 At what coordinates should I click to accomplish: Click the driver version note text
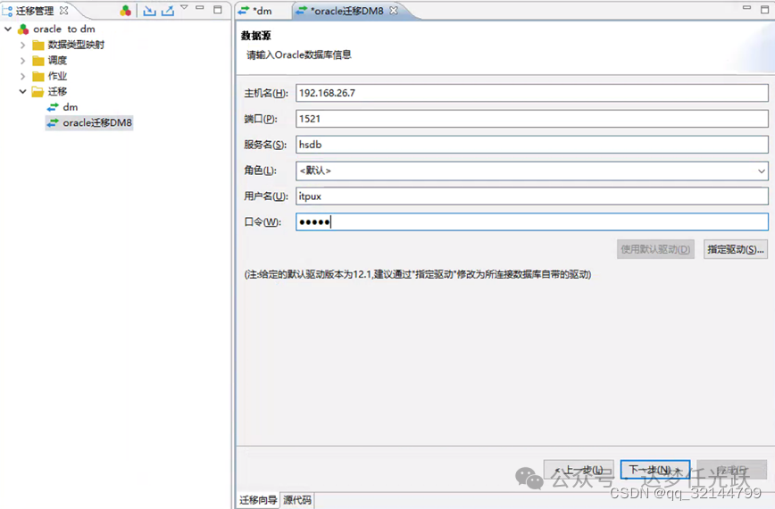418,274
